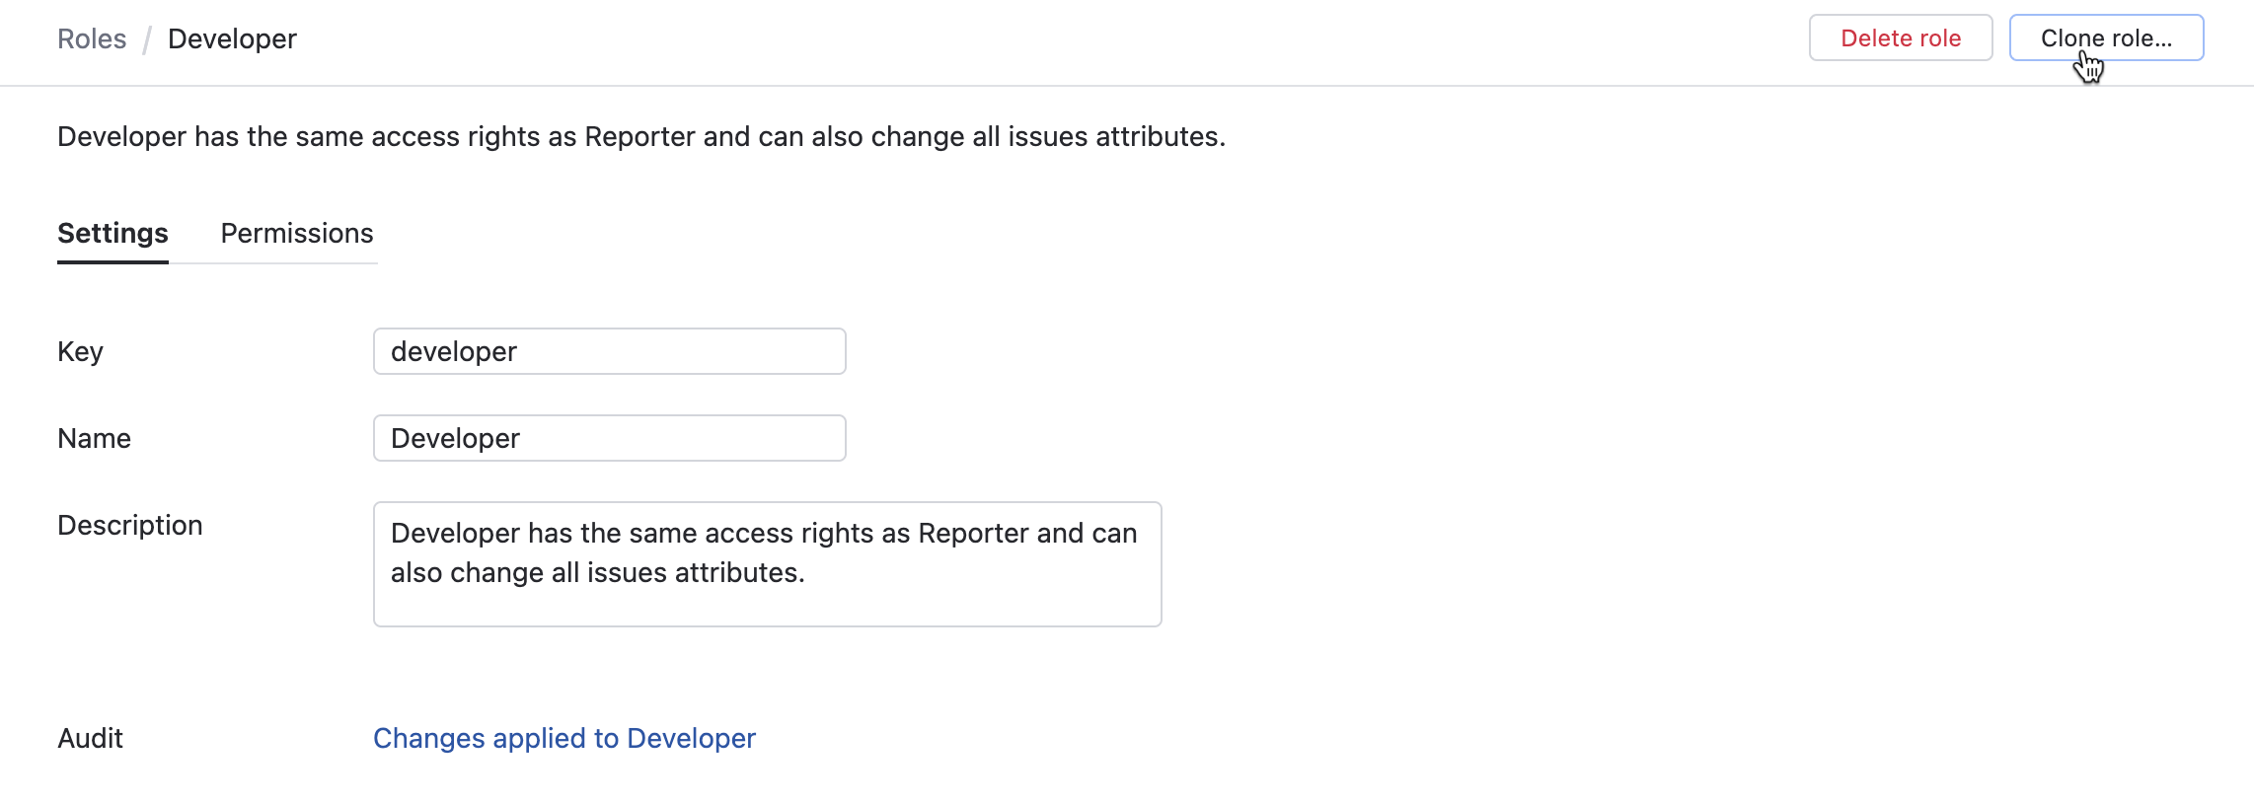Click the Roles breadcrumb link
Viewport: 2254px width, 805px height.
click(92, 38)
